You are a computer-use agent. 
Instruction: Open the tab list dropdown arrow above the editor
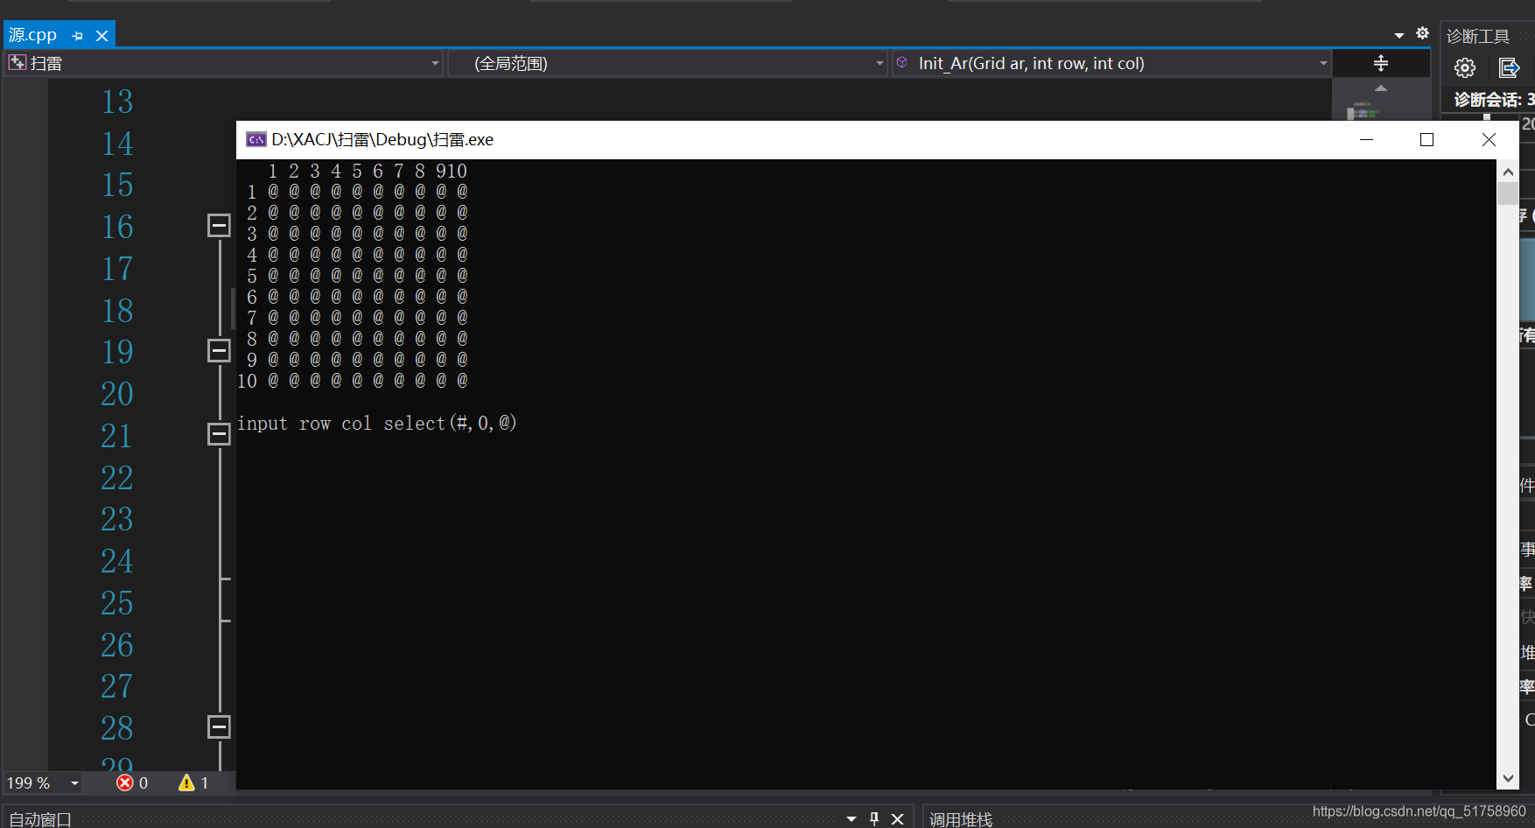[1399, 35]
